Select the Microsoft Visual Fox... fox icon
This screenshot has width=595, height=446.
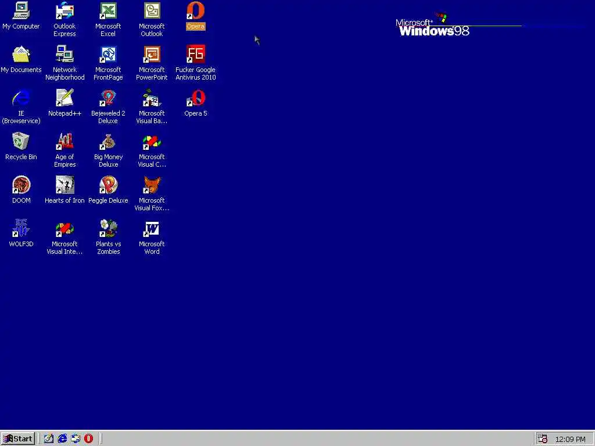click(152, 185)
